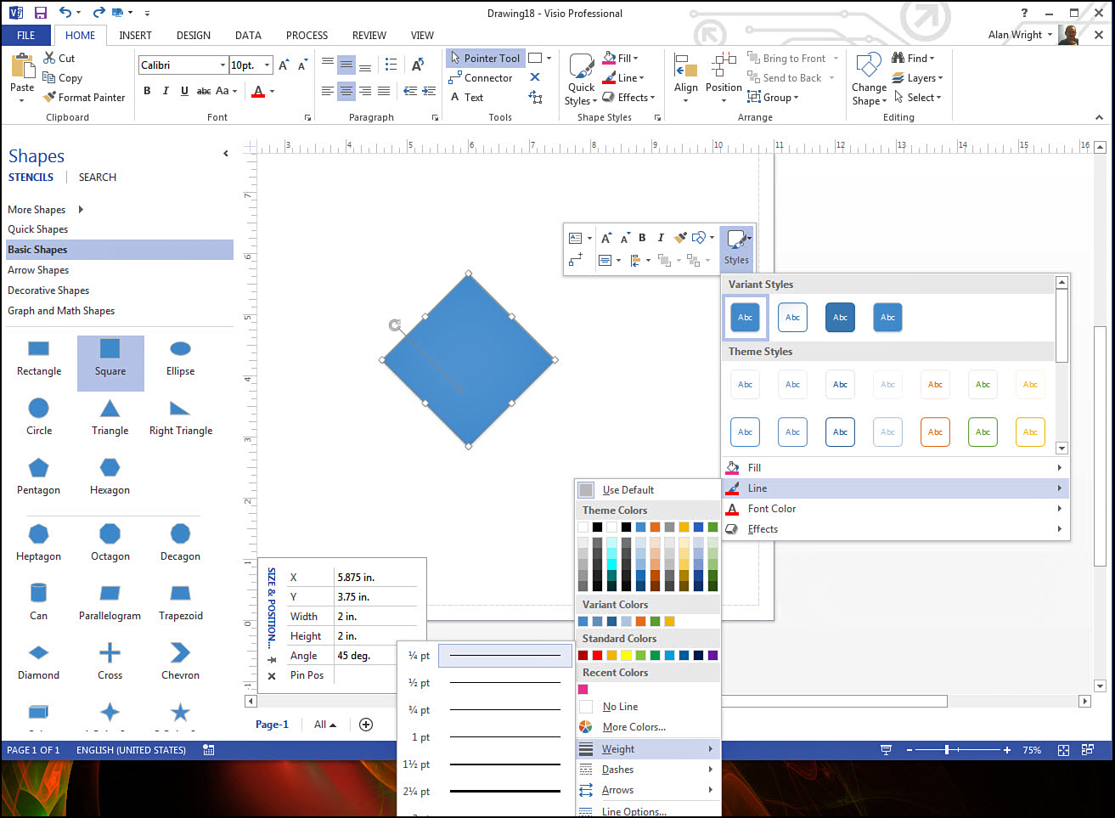Pick the pink recent color swatch
This screenshot has width=1115, height=818.
(583, 689)
